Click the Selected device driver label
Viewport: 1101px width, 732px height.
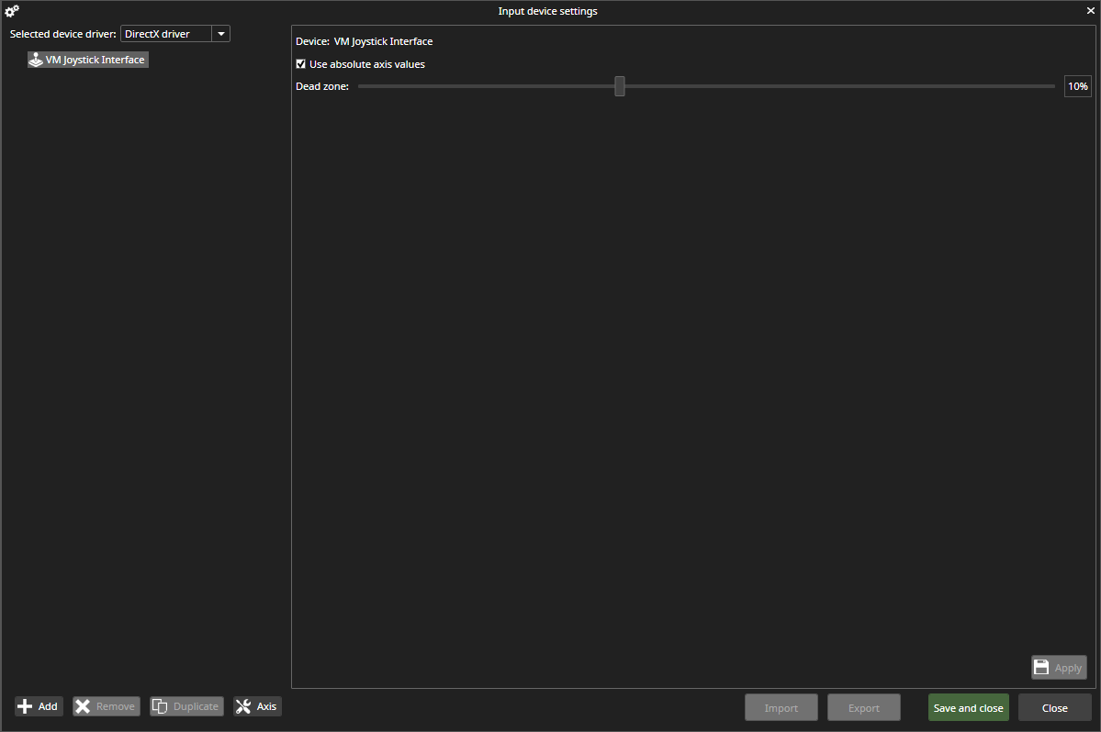pos(63,34)
